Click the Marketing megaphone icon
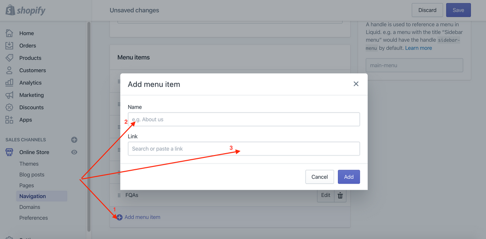486x239 pixels. point(9,95)
